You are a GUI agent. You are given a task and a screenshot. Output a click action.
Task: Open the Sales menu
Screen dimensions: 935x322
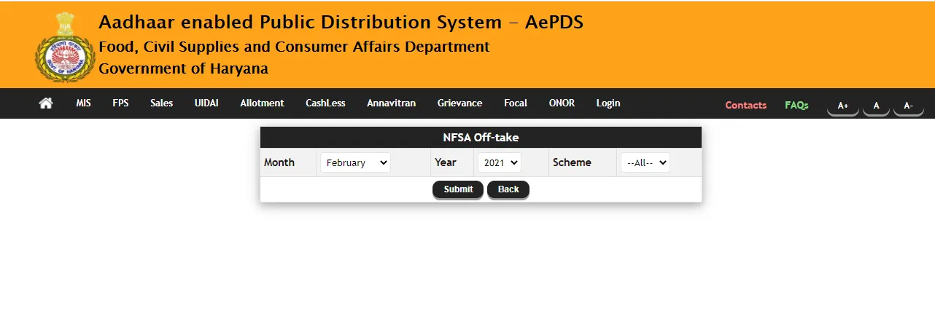click(x=162, y=103)
